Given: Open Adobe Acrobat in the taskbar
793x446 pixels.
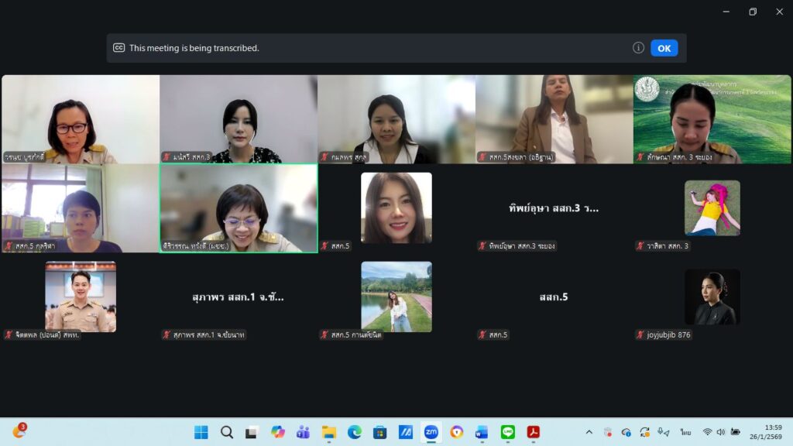Looking at the screenshot, I should pyautogui.click(x=533, y=432).
